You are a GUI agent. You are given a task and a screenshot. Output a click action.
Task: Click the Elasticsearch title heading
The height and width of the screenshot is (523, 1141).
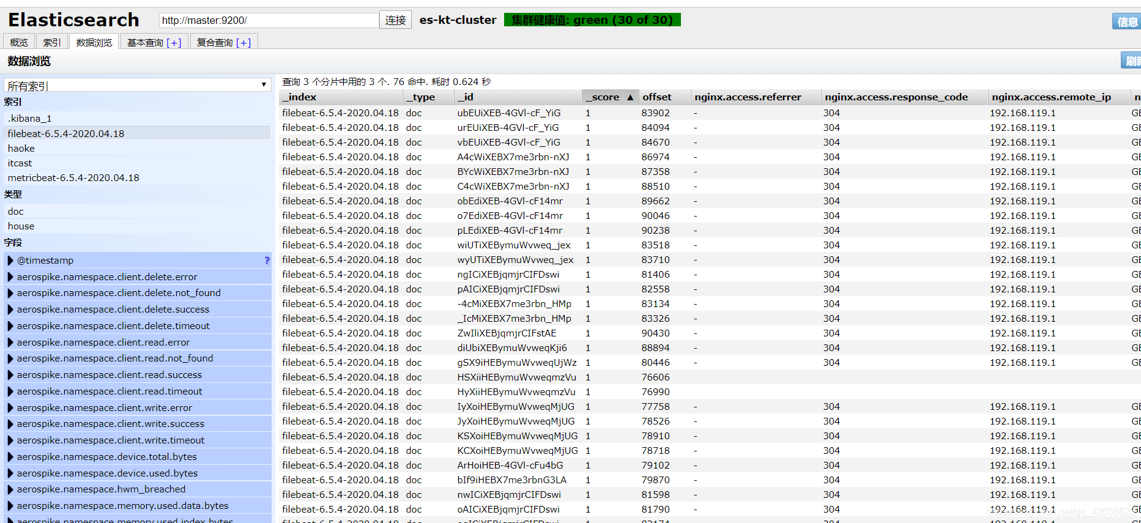coord(74,20)
